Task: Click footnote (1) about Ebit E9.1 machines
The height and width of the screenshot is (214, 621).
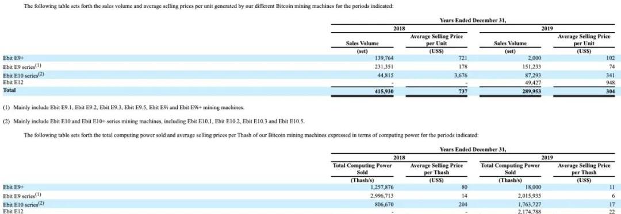Action: pyautogui.click(x=124, y=107)
